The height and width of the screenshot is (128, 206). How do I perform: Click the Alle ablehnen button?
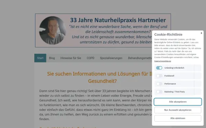coord(178,118)
